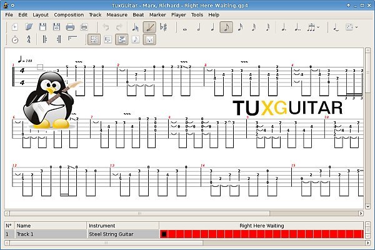Open the Marker menu
This screenshot has height=250, width=375.
(x=157, y=15)
